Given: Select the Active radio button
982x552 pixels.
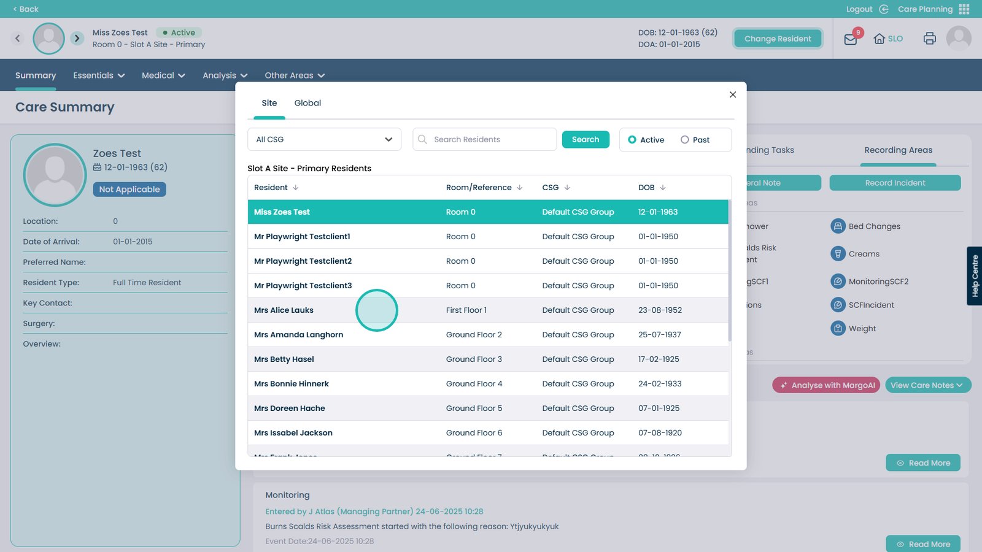Looking at the screenshot, I should click(x=632, y=140).
